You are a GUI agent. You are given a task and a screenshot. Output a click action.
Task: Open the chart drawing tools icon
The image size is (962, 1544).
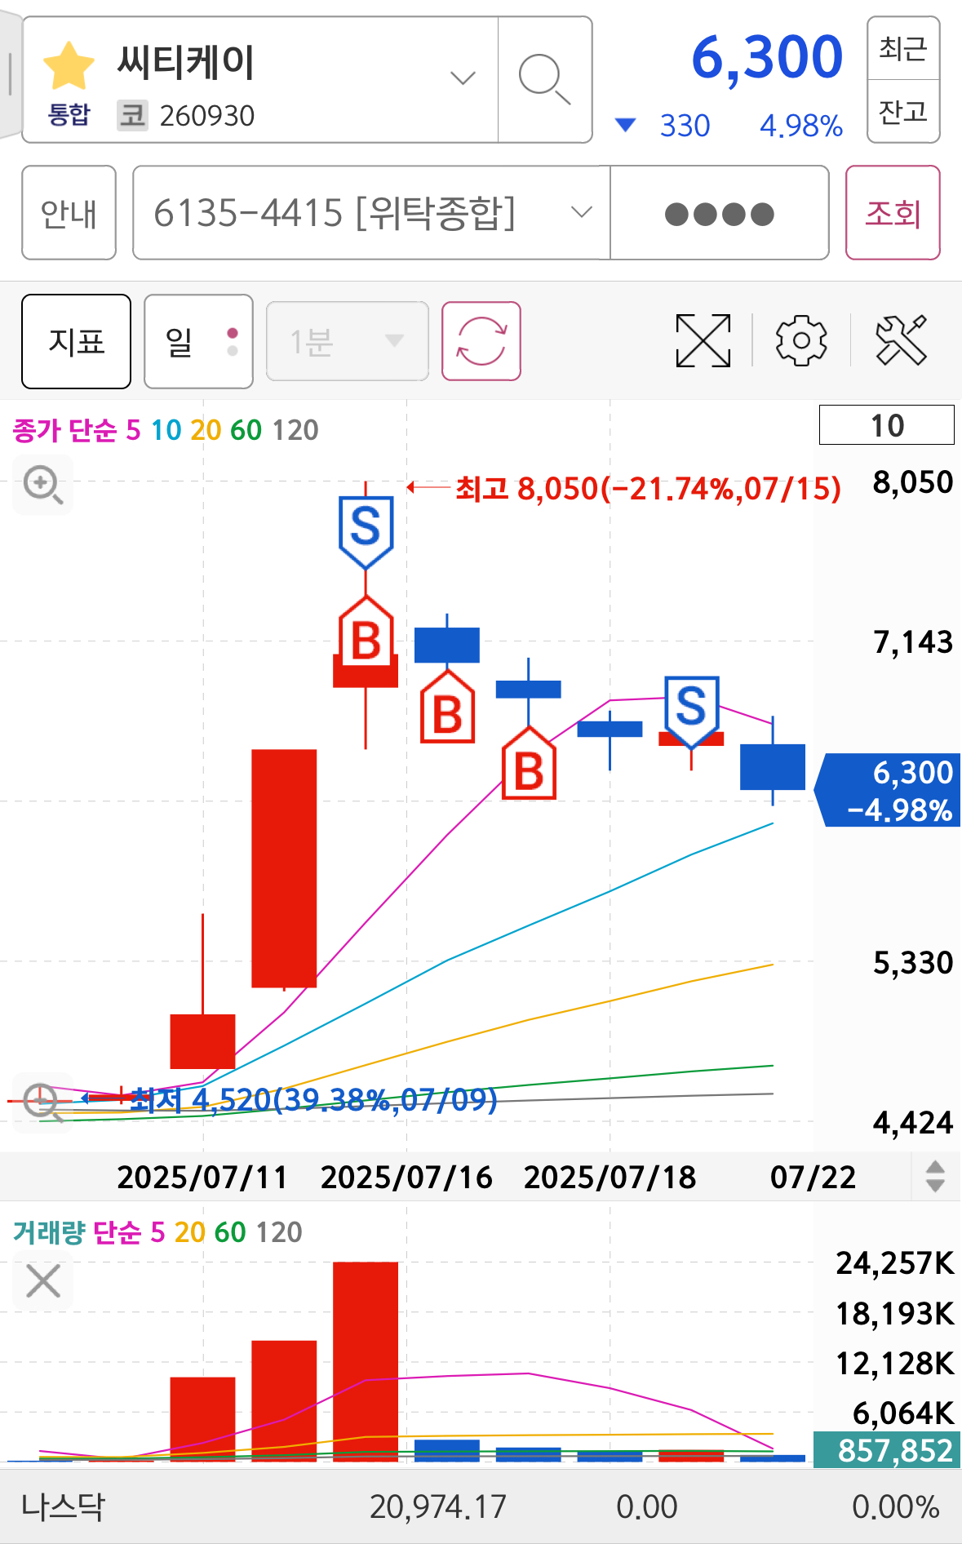coord(901,340)
